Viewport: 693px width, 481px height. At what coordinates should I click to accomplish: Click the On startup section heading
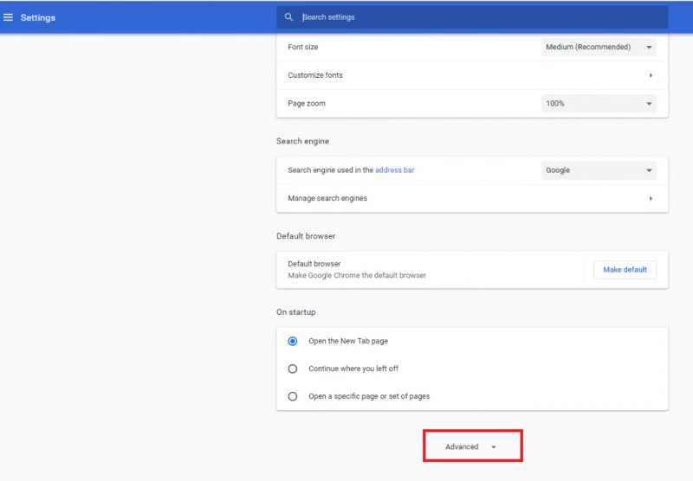pos(296,312)
